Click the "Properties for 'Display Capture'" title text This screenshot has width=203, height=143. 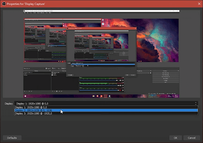(x=28, y=4)
